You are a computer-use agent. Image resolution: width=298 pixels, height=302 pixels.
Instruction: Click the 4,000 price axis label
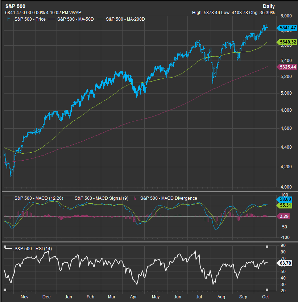pyautogui.click(x=286, y=187)
